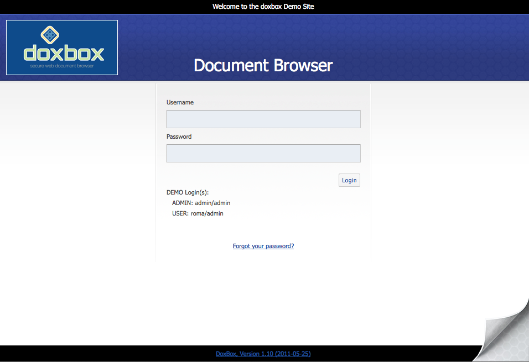Image resolution: width=529 pixels, height=362 pixels.
Task: Click the doxbox logo in the header
Action: (61, 47)
